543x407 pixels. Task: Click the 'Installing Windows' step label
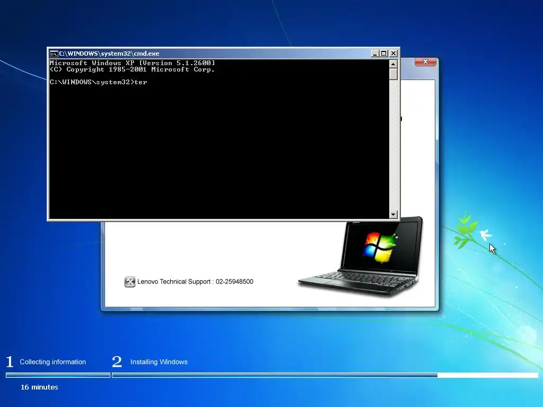(x=159, y=362)
